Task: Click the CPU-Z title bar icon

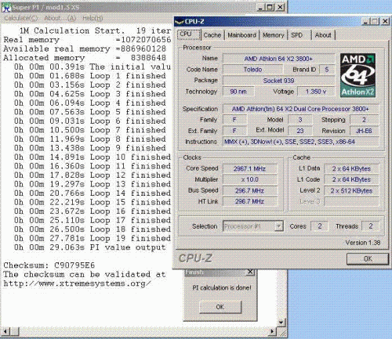Action: pos(180,22)
